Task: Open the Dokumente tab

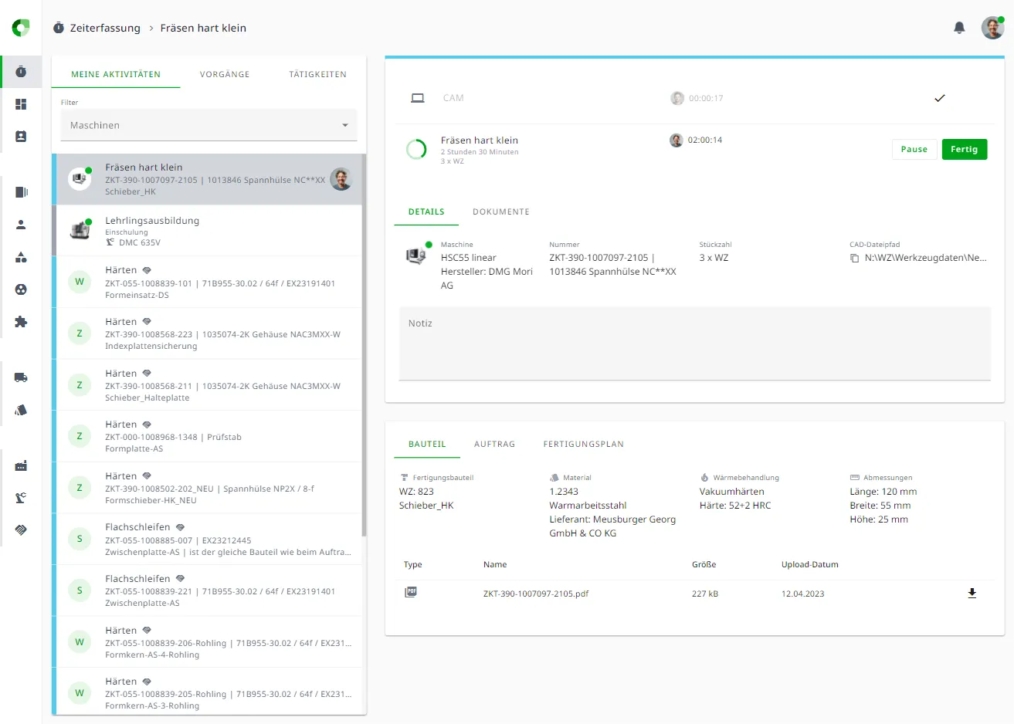Action: pos(500,211)
